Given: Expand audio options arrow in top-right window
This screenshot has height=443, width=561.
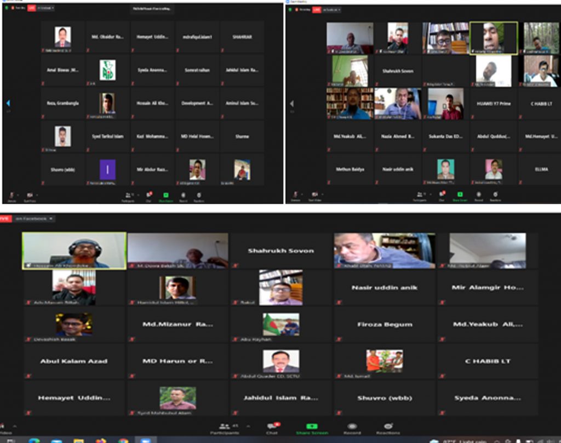Looking at the screenshot, I should click(302, 195).
